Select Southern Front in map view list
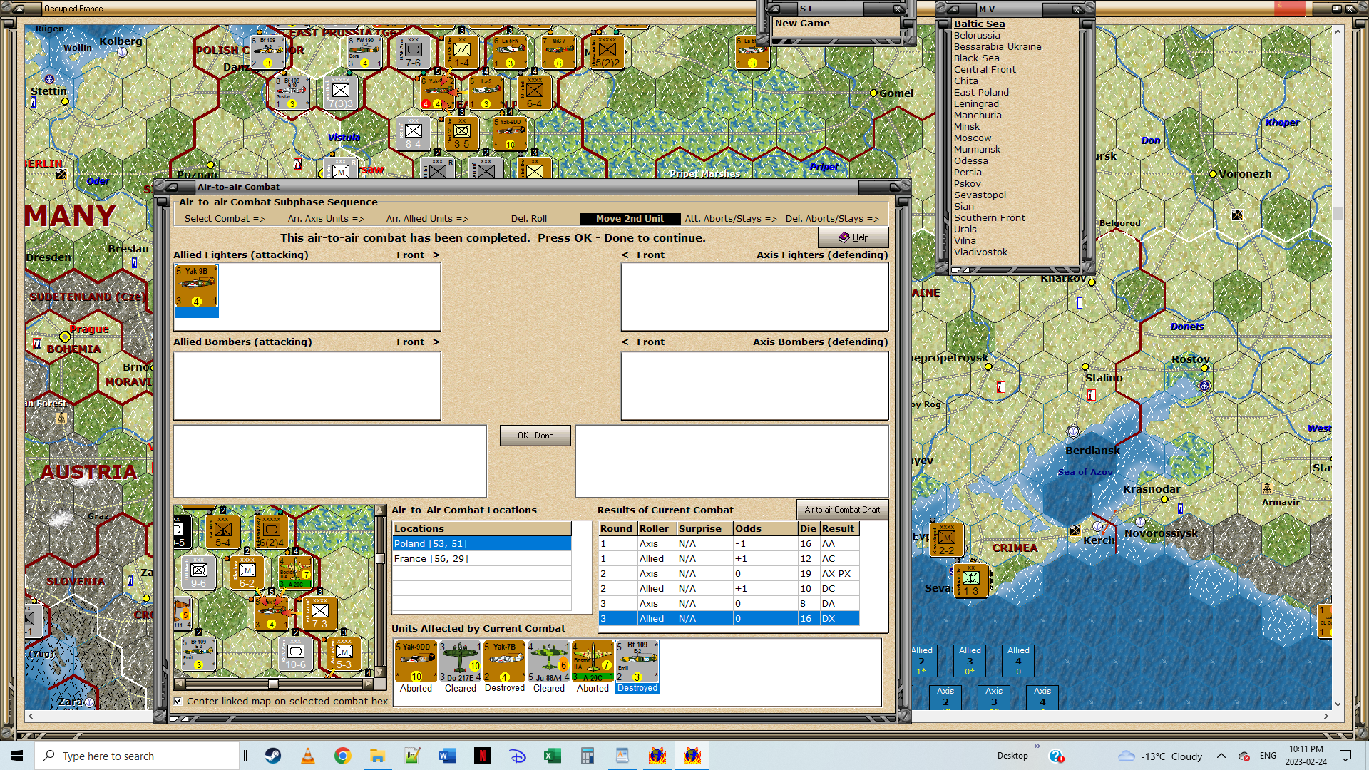 click(x=989, y=217)
